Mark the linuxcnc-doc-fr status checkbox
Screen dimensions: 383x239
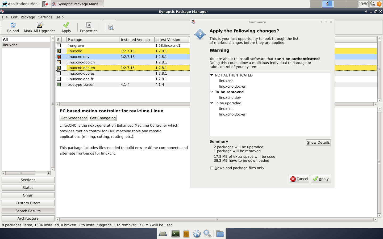point(59,79)
